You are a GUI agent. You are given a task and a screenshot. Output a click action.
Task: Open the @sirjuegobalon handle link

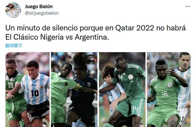[42, 13]
